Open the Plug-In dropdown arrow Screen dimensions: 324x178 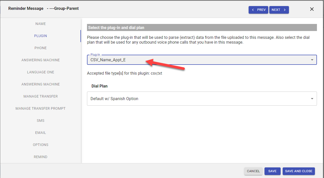click(x=312, y=60)
